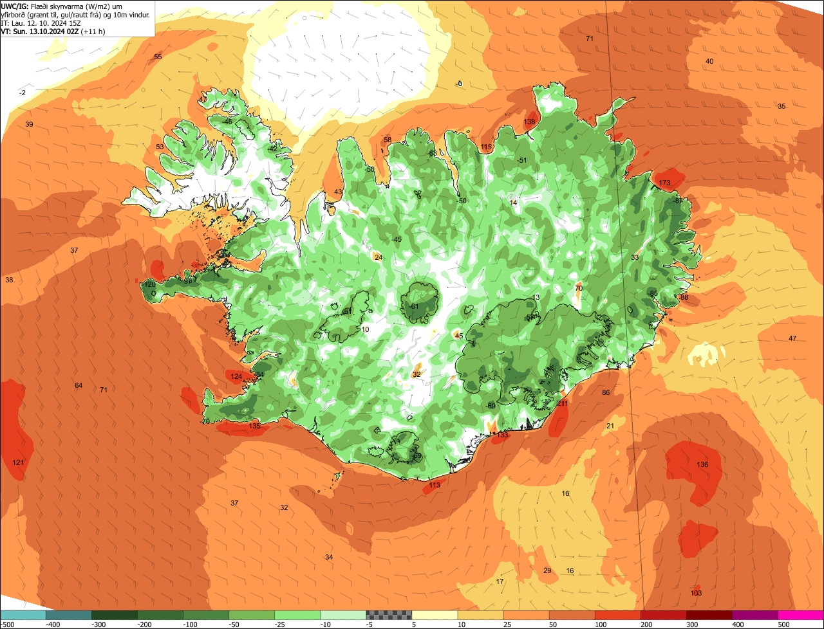Select the value 21 southeast of Iceland
The height and width of the screenshot is (629, 824).
[x=610, y=426]
